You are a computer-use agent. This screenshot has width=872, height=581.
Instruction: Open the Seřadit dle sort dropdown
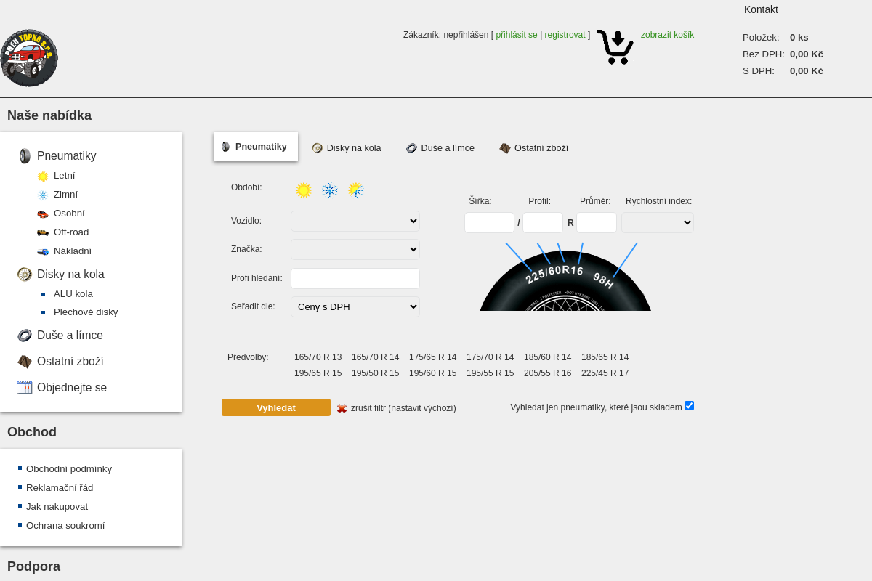[355, 306]
